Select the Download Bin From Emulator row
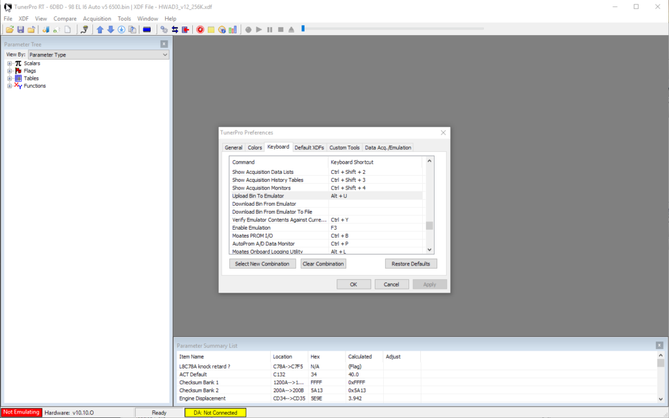 (x=326, y=204)
